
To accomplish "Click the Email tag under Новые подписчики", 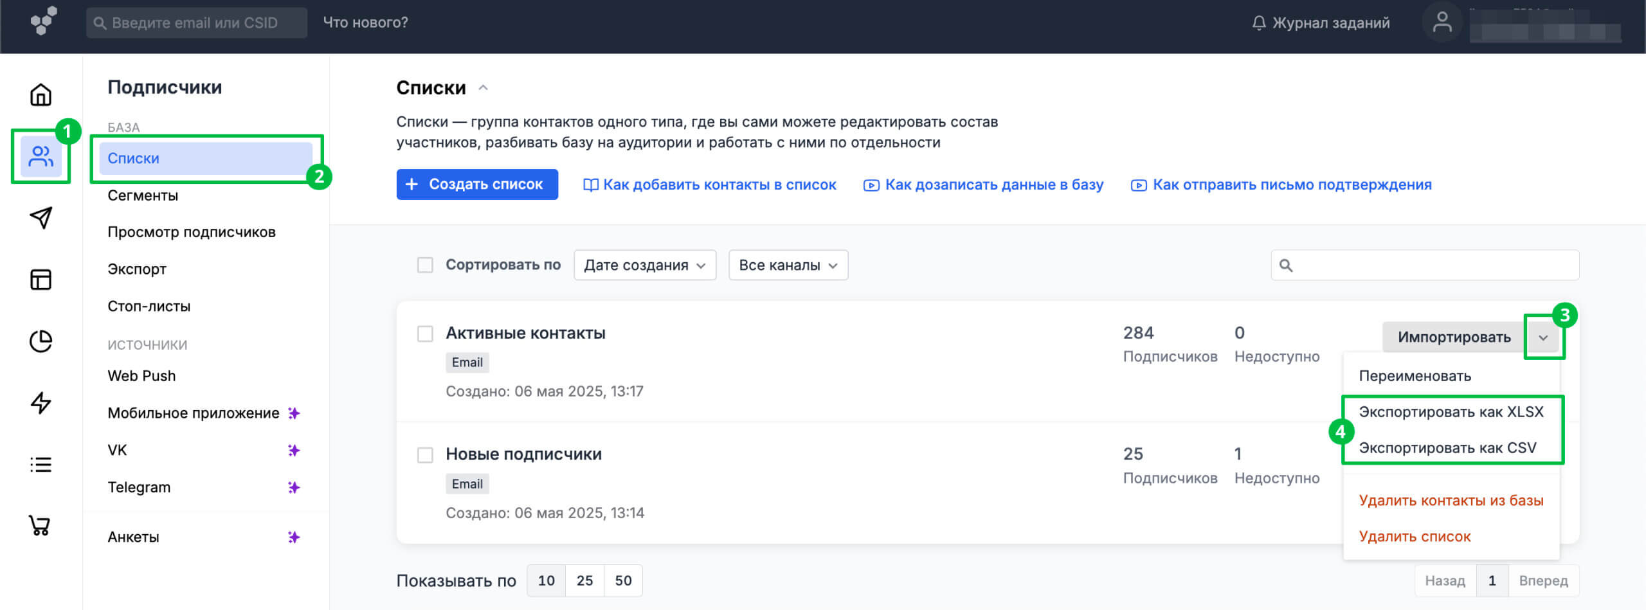I will pos(467,484).
